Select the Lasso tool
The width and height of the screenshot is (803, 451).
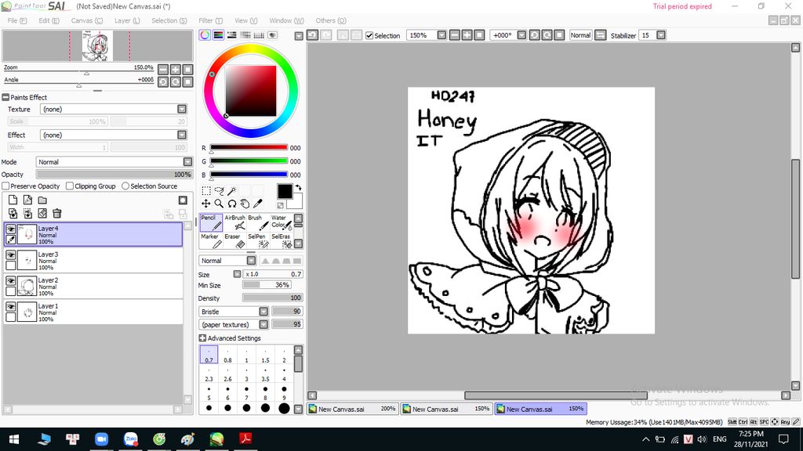[220, 191]
